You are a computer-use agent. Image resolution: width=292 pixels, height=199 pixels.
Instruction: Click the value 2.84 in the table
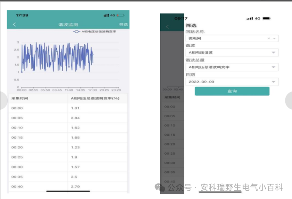click(75, 118)
